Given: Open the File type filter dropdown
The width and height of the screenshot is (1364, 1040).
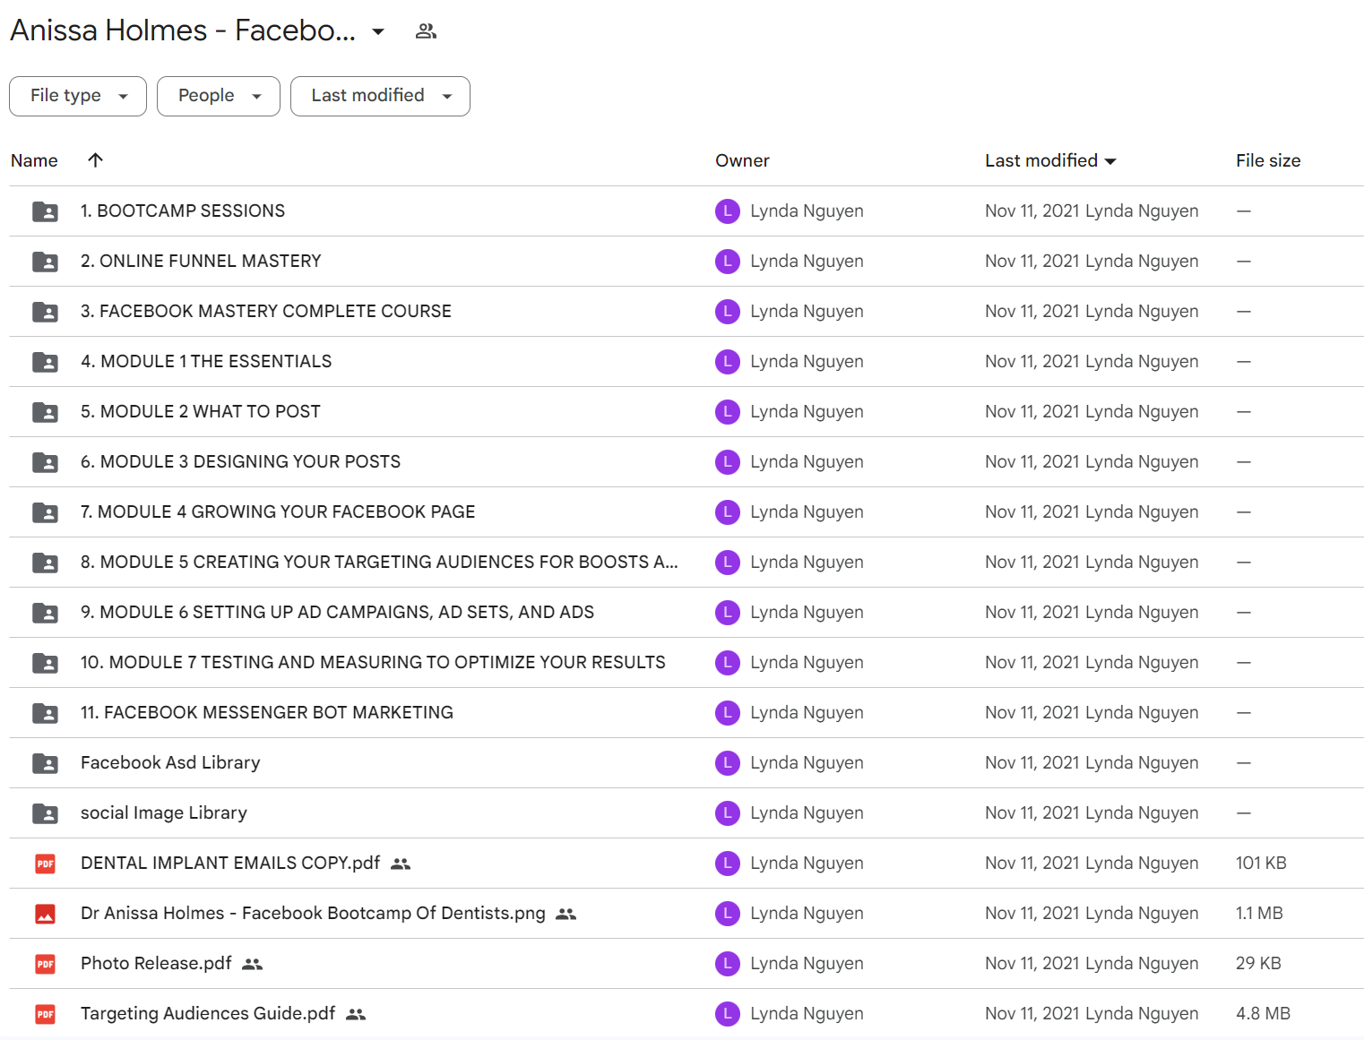Looking at the screenshot, I should (78, 96).
